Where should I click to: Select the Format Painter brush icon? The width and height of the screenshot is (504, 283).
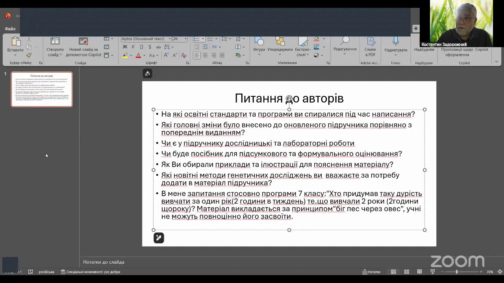pyautogui.click(x=29, y=55)
